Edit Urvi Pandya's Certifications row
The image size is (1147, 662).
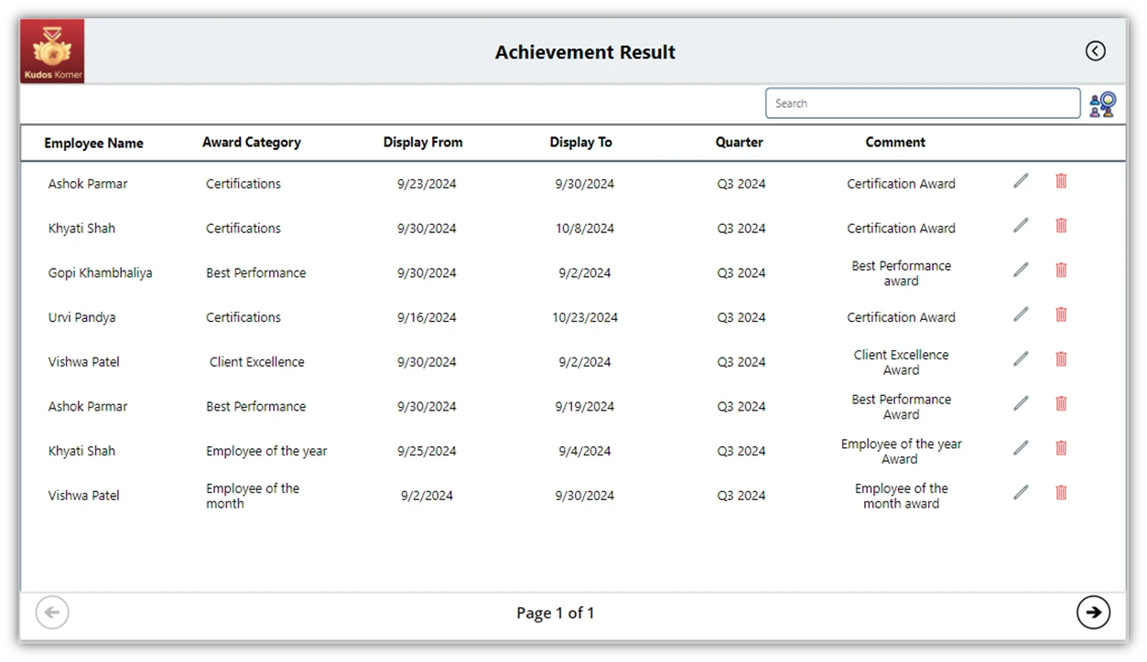coord(1021,315)
